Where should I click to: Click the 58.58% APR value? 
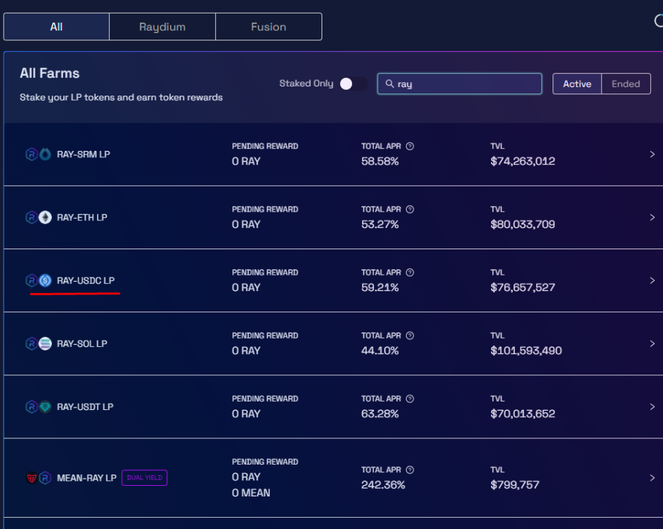(x=380, y=161)
